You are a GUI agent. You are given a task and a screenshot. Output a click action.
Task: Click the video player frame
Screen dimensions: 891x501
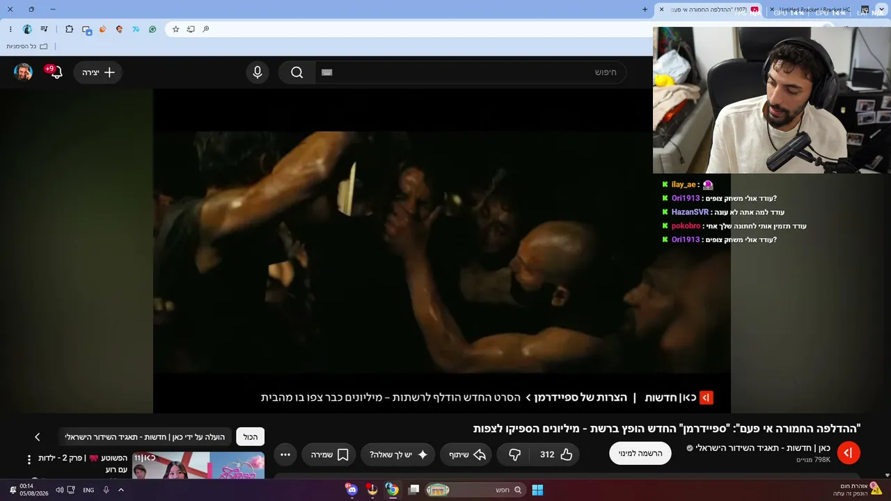click(442, 250)
